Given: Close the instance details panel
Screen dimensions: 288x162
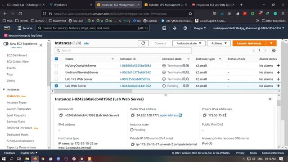Looking at the screenshot, I should (x=270, y=99).
